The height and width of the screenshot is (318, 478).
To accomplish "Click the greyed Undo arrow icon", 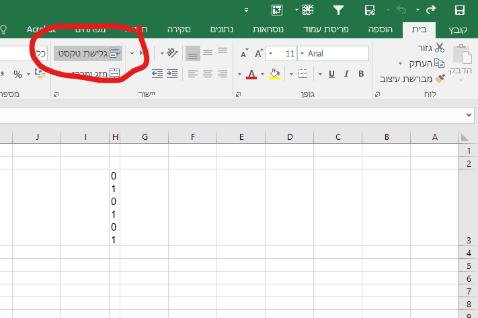I will tap(401, 10).
